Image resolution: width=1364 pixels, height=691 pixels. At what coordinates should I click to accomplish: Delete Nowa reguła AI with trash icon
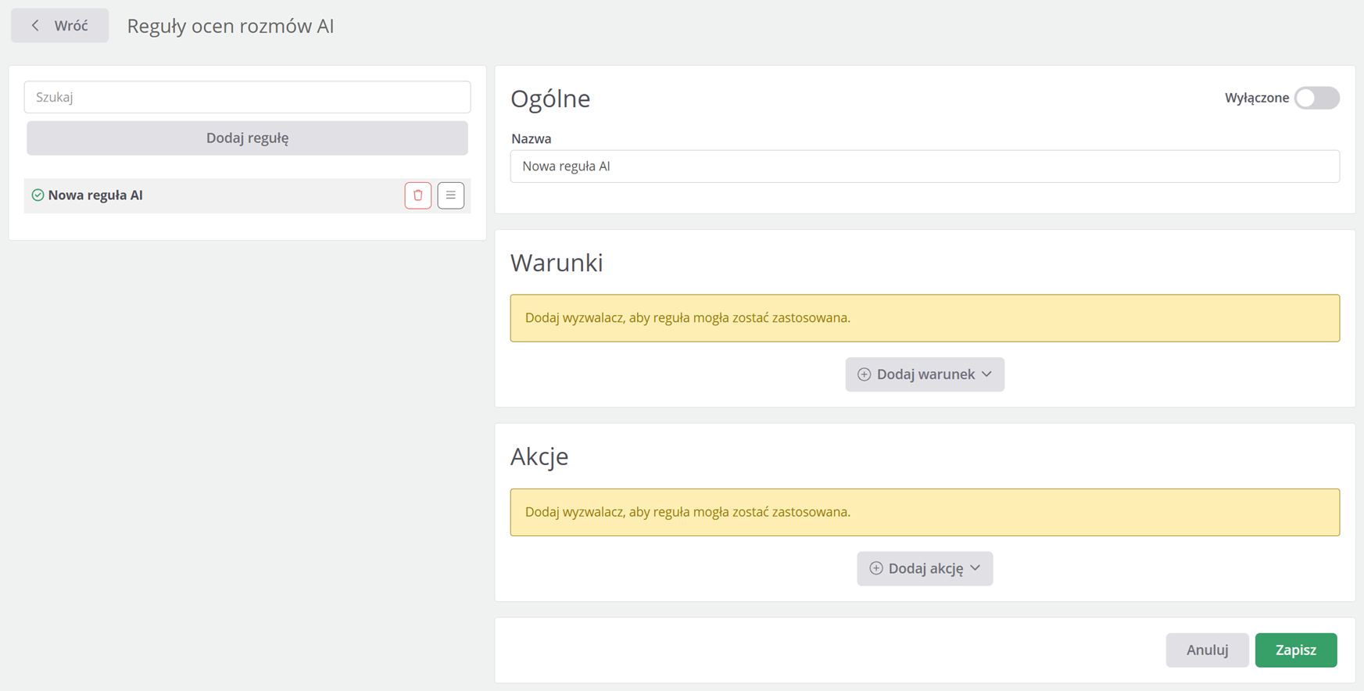(x=418, y=195)
